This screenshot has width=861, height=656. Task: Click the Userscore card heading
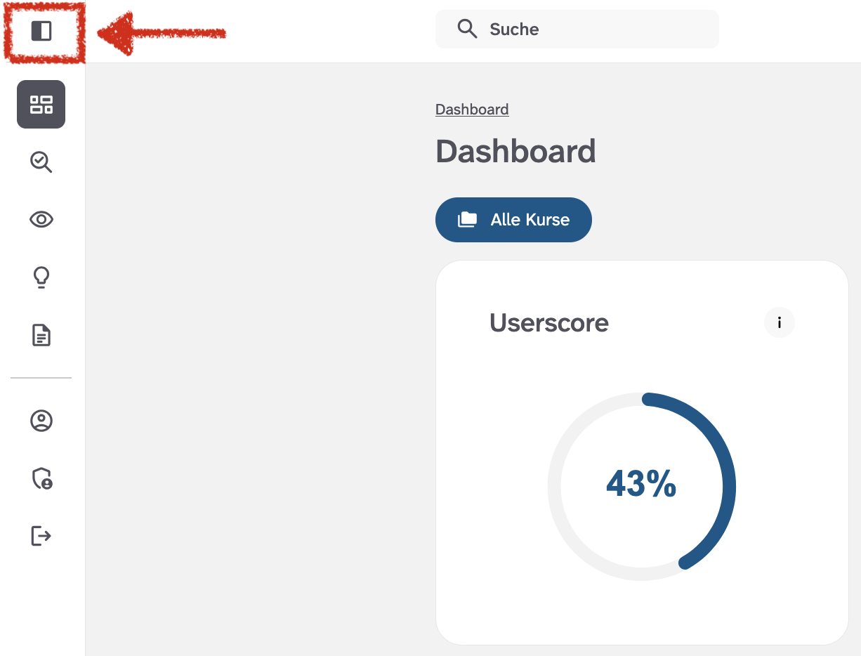tap(548, 322)
